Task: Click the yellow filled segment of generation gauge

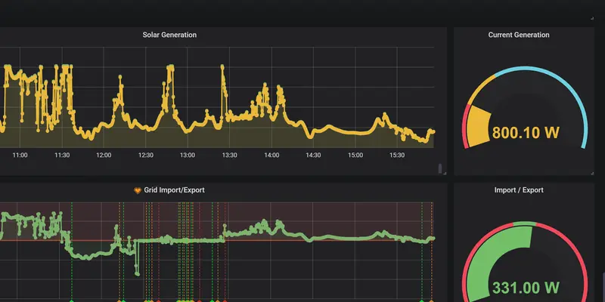Action: coord(478,126)
